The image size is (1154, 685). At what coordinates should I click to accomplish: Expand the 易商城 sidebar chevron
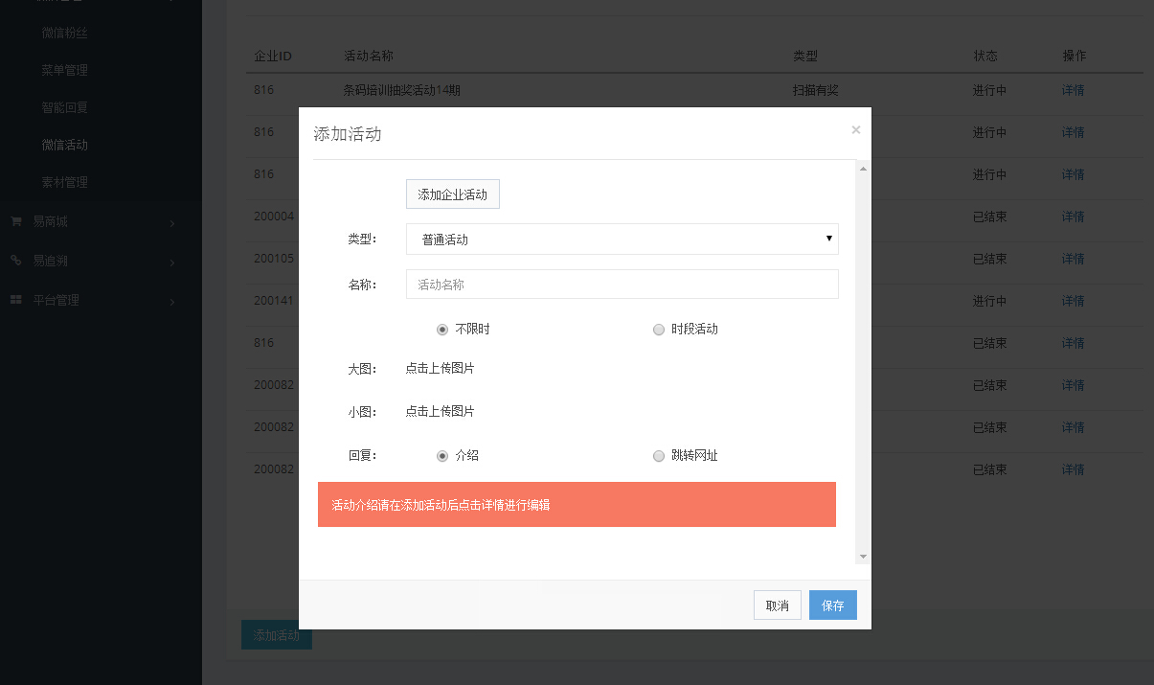172,223
